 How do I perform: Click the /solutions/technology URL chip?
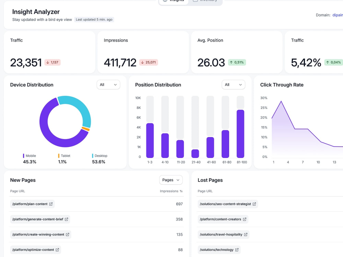click(x=219, y=250)
